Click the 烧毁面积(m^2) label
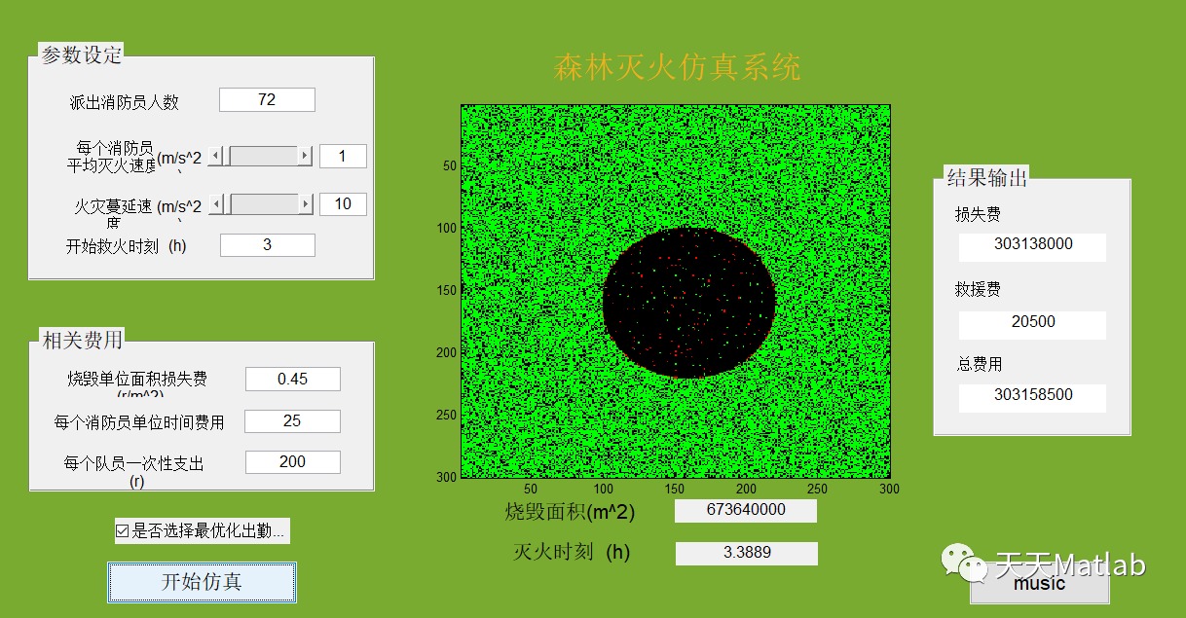The height and width of the screenshot is (618, 1186). 570,512
